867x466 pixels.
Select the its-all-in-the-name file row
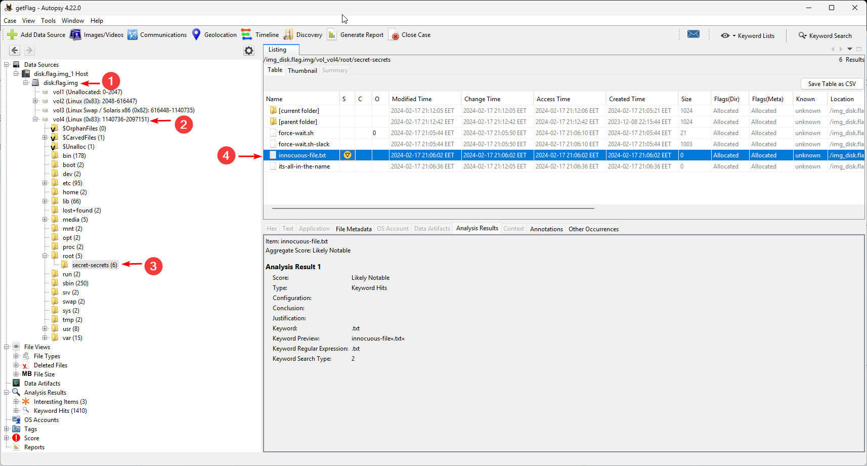pos(304,166)
